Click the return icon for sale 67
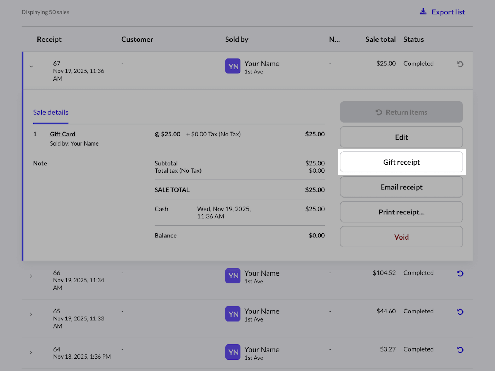 [x=460, y=64]
